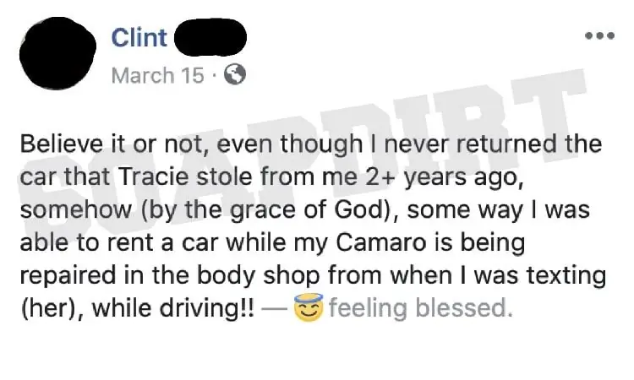This screenshot has width=634, height=380.
Task: Click "never returned the" in first line
Action: coord(493,144)
